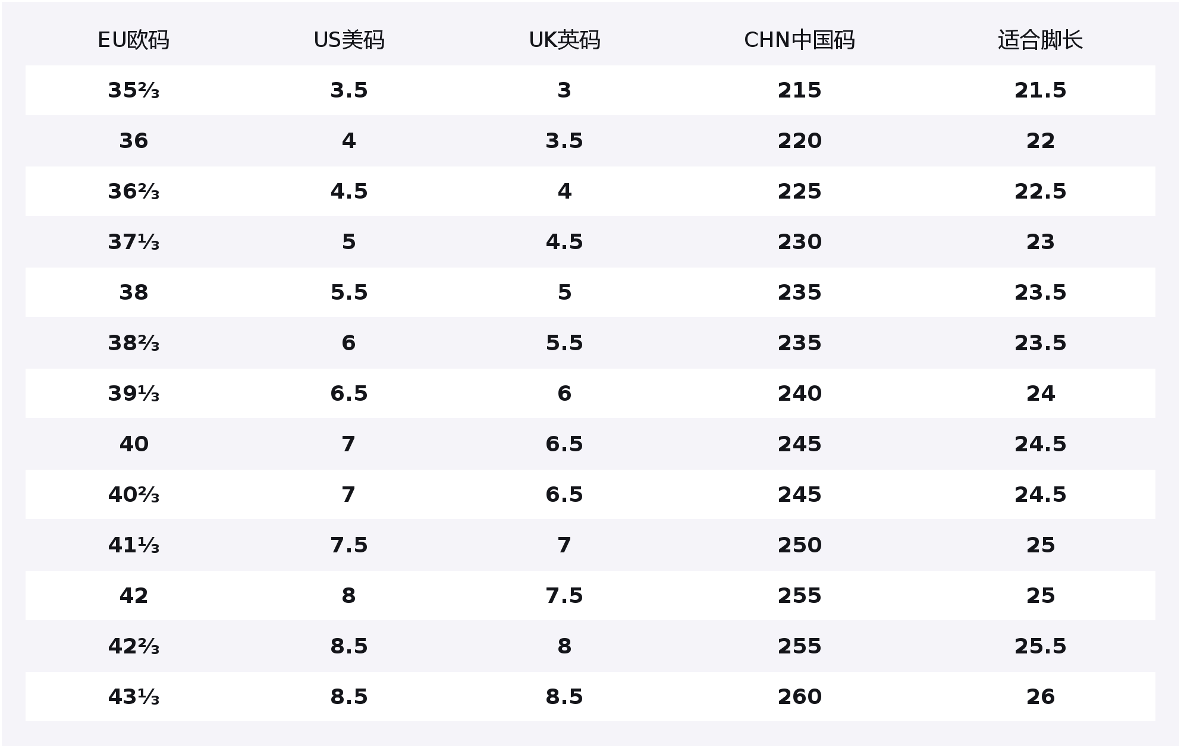Click the 适合脚长 column header

point(1040,40)
